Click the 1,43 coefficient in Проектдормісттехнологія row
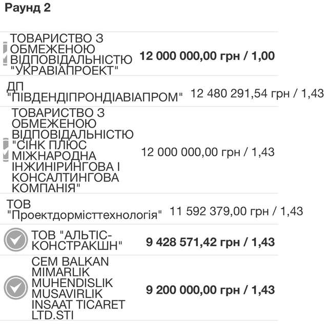This screenshot has height=324, width=328. click(x=291, y=211)
